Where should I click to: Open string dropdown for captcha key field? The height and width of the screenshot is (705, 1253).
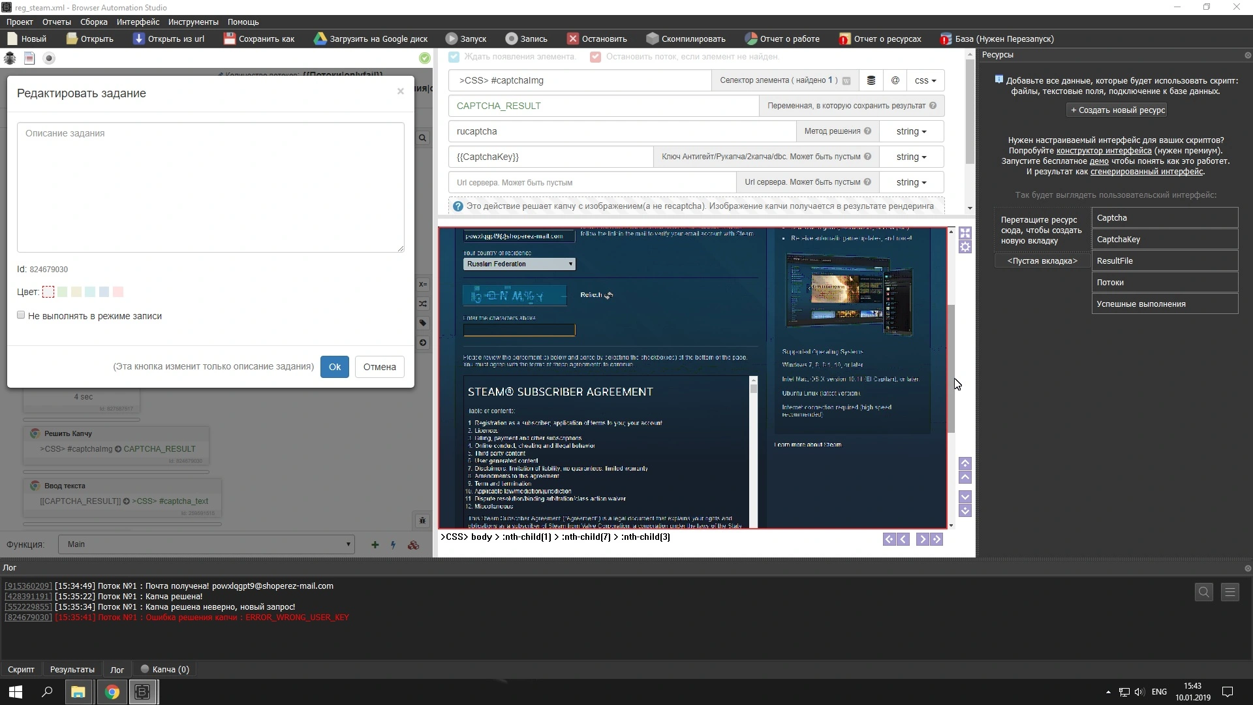(x=912, y=157)
